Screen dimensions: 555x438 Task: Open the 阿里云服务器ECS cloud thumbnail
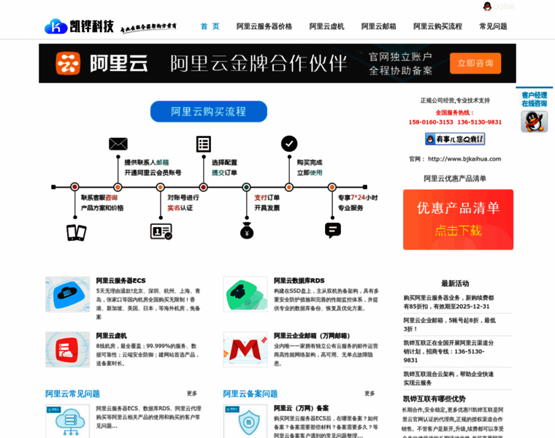(x=68, y=294)
